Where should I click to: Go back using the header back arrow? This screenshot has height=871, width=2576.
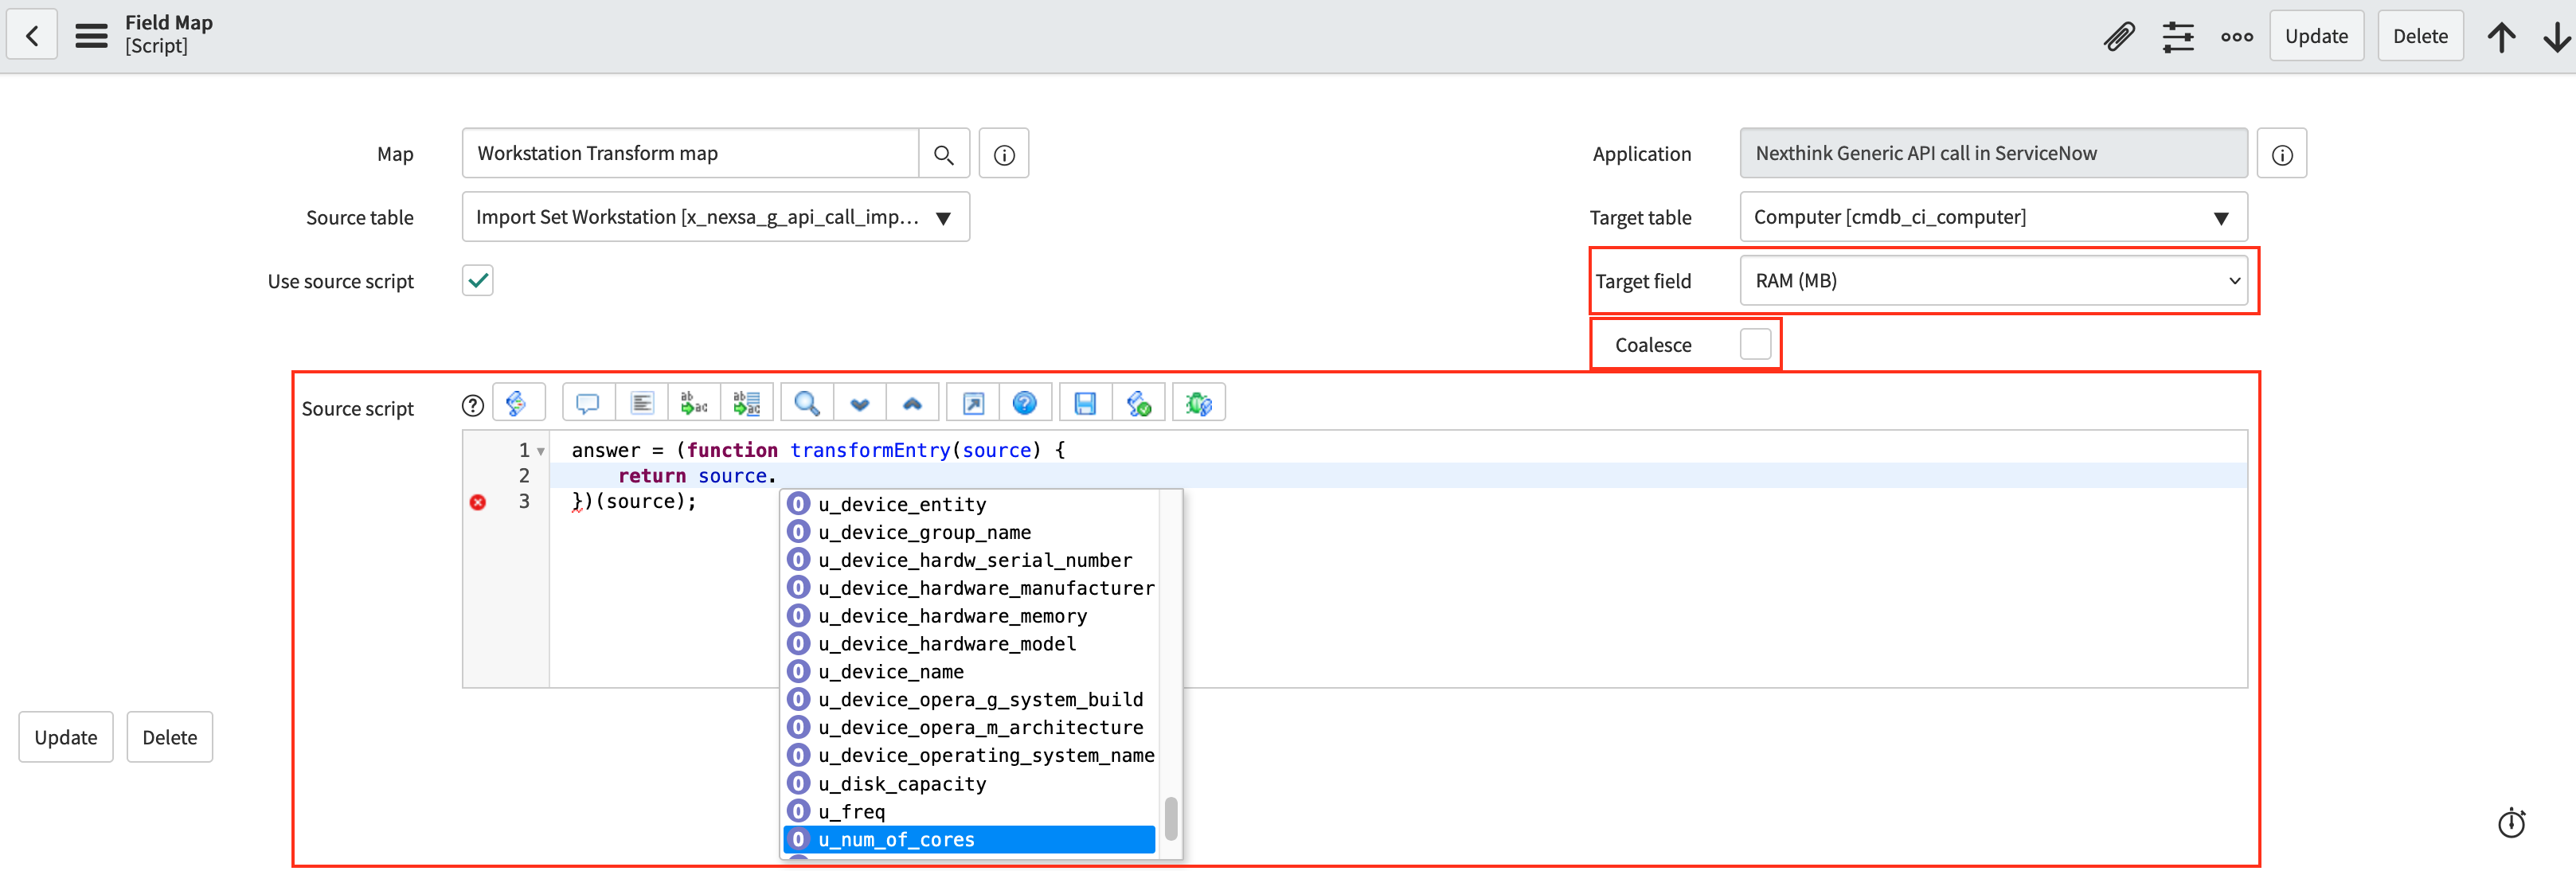(32, 36)
